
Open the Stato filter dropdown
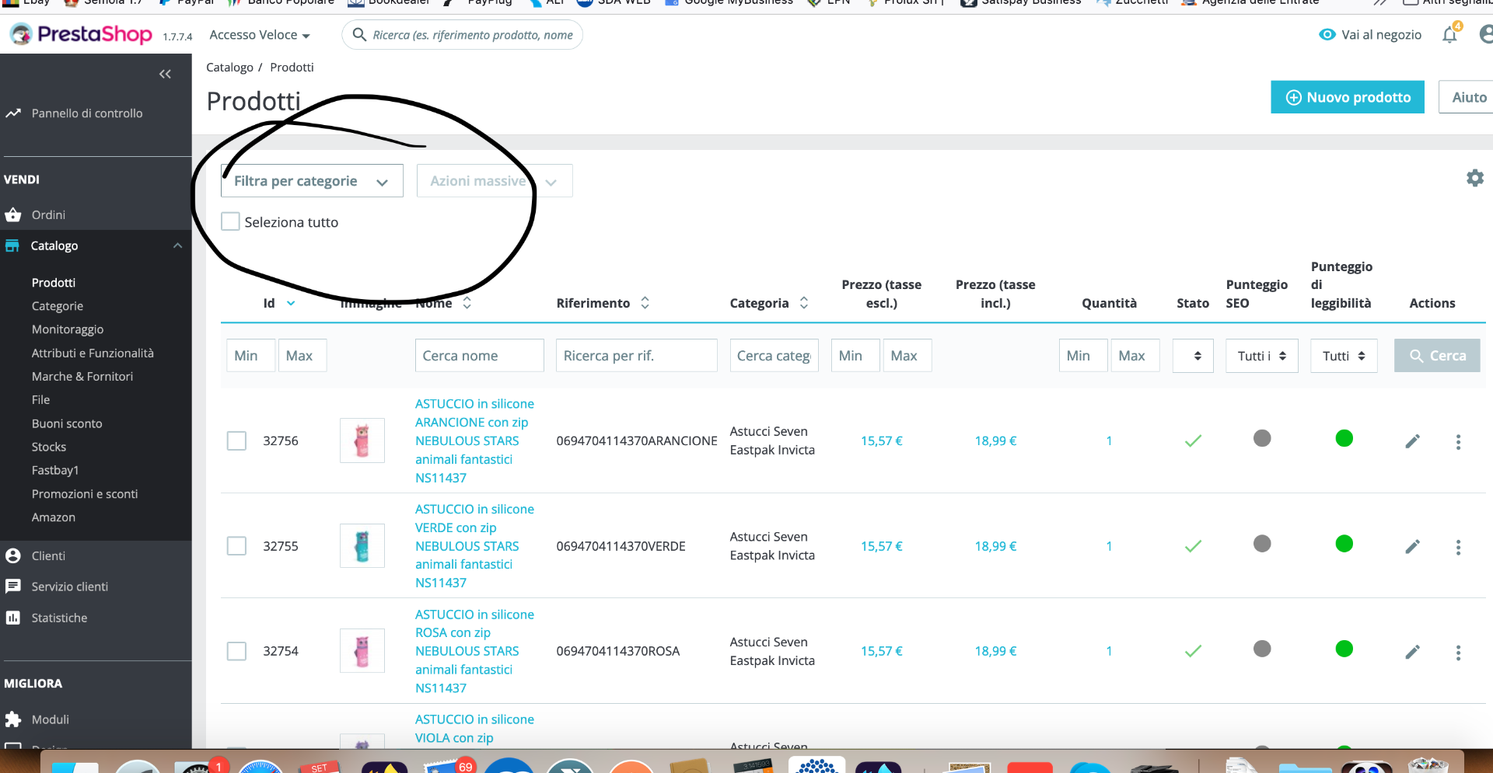(x=1193, y=356)
